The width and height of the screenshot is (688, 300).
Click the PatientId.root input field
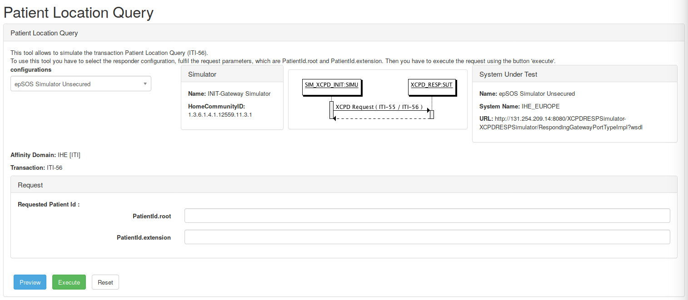tap(427, 216)
